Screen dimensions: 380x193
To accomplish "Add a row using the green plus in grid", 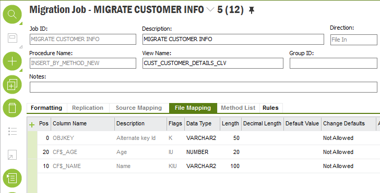I will [x=32, y=125].
